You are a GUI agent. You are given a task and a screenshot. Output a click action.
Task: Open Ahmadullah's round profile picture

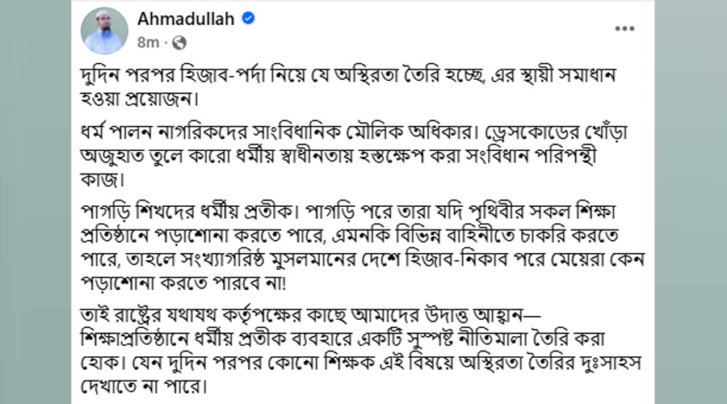click(104, 31)
